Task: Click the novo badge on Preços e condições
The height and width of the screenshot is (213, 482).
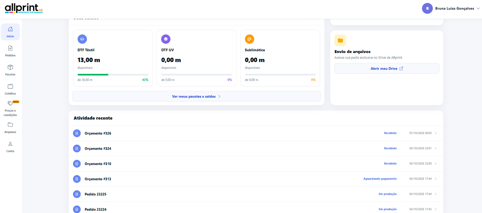Action: tap(16, 102)
